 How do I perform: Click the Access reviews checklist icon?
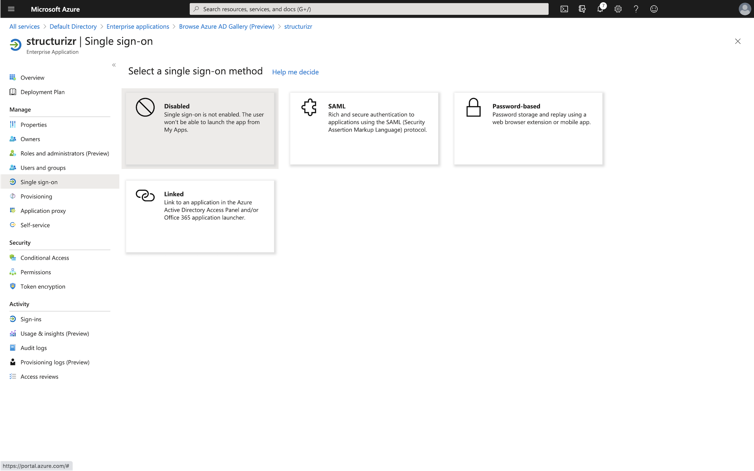coord(13,376)
